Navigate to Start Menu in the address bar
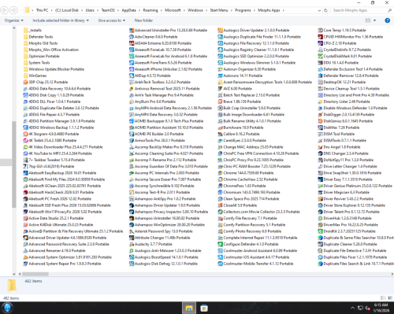The height and width of the screenshot is (314, 394). pyautogui.click(x=219, y=10)
